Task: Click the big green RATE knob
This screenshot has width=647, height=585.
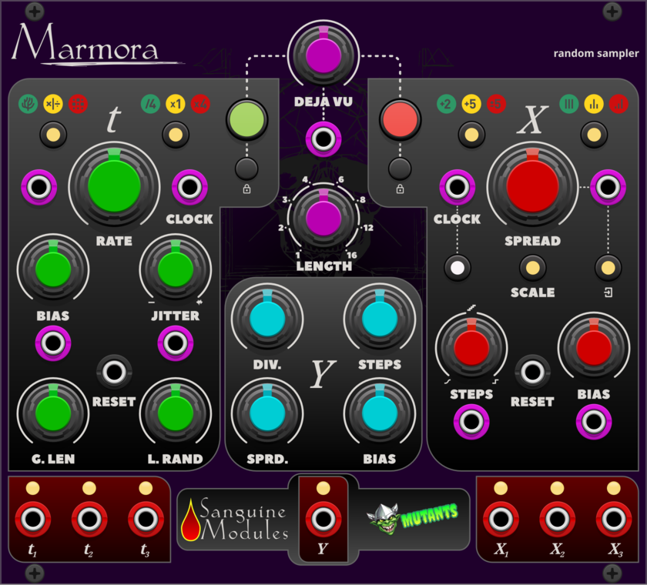Action: (x=114, y=186)
